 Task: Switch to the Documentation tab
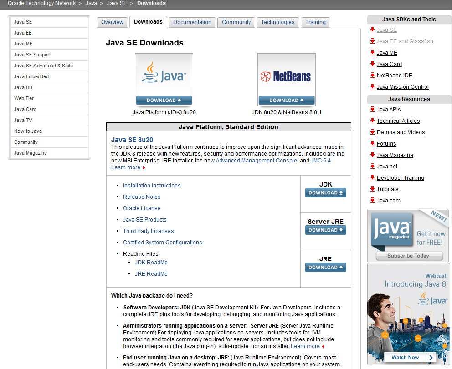[192, 22]
